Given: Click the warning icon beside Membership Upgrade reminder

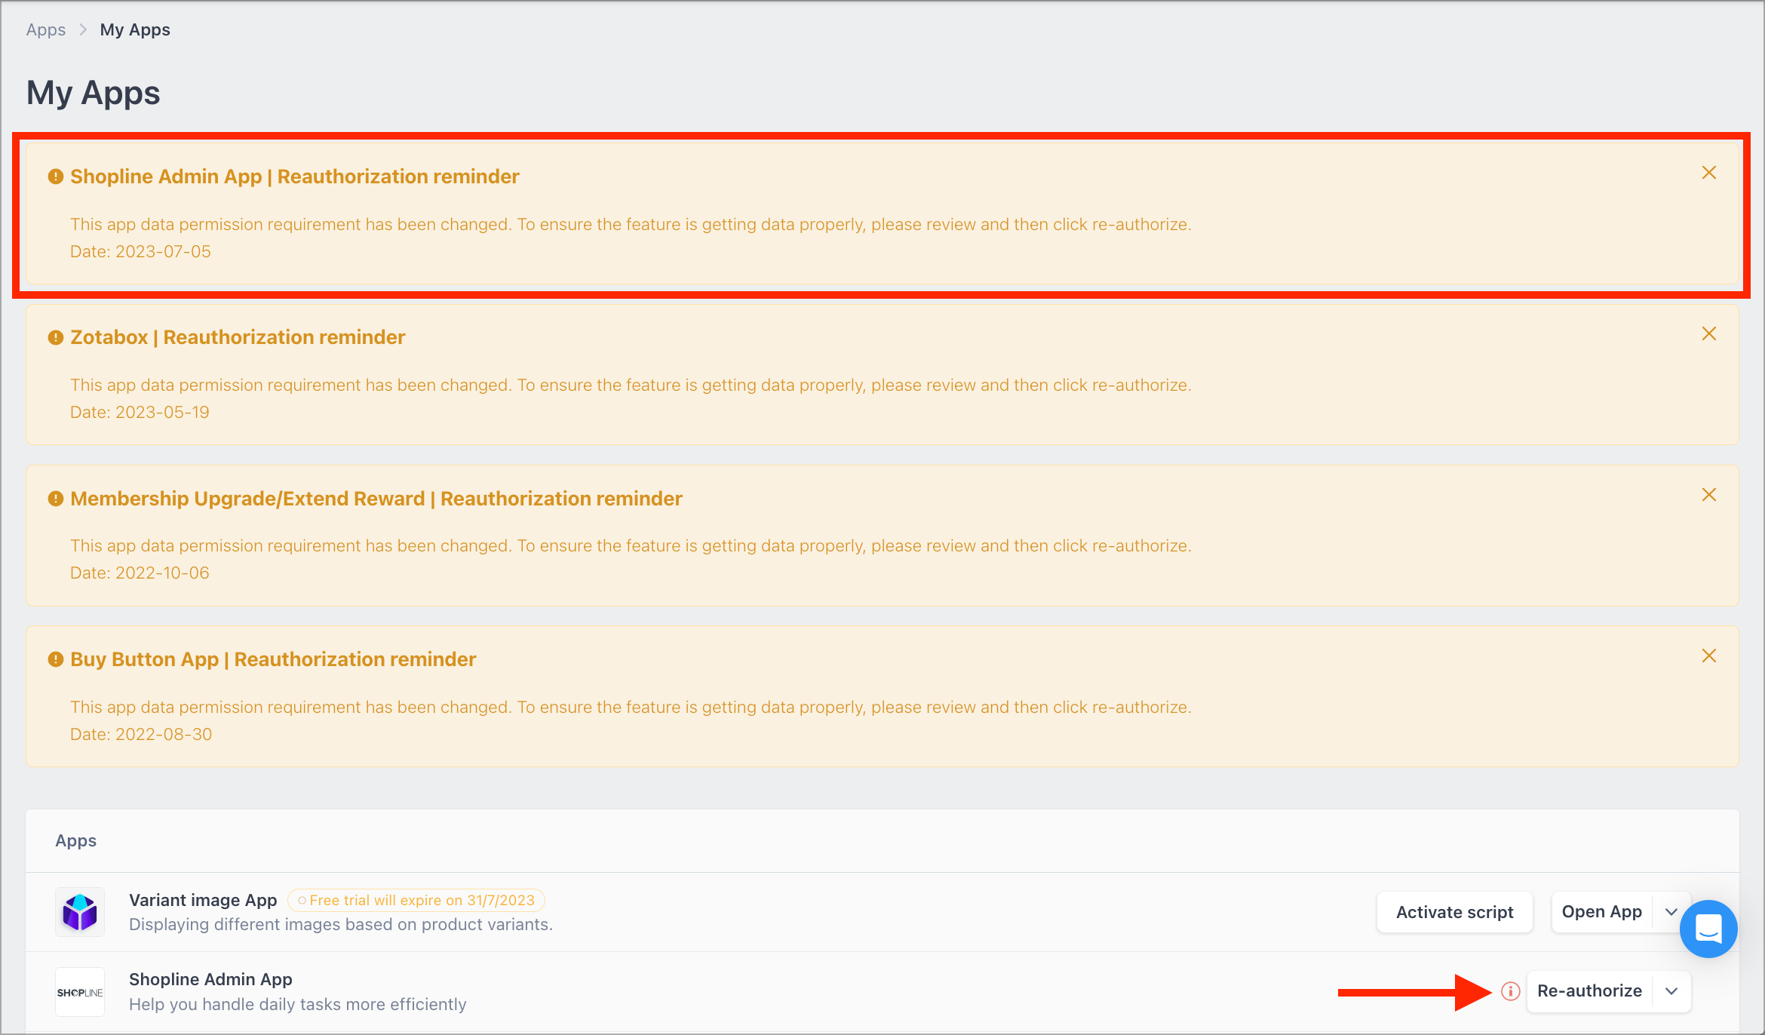Looking at the screenshot, I should pos(55,499).
